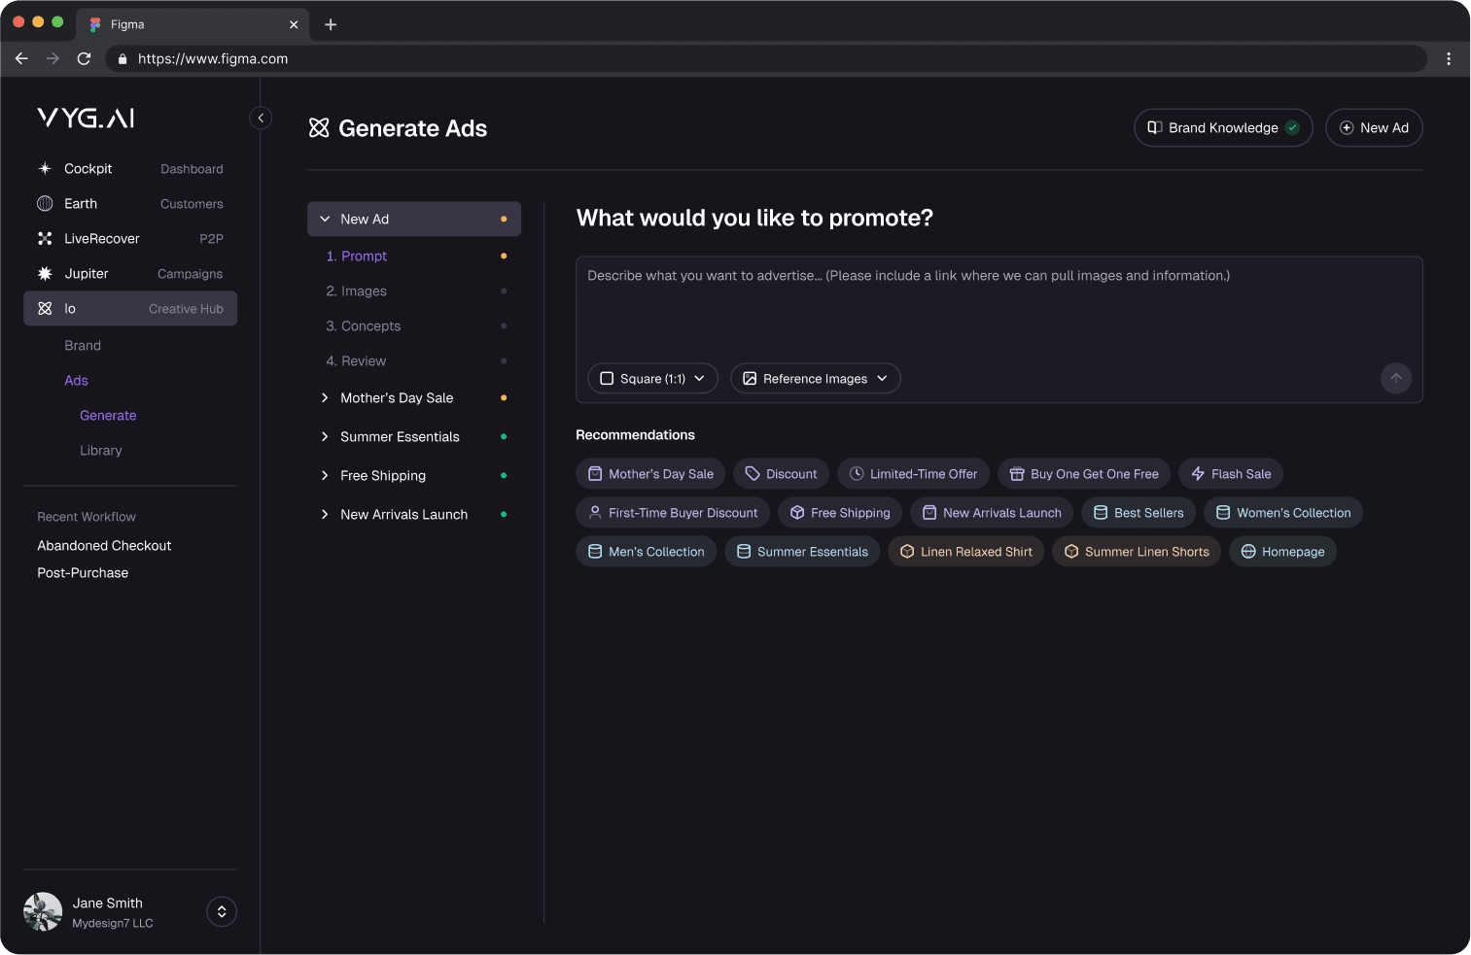Open the Reference Images dropdown
The height and width of the screenshot is (955, 1471).
tap(815, 378)
